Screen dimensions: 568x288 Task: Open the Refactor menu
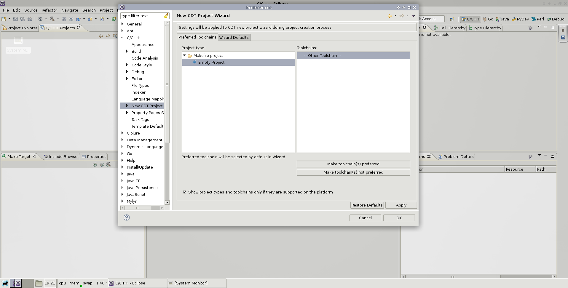[49, 10]
